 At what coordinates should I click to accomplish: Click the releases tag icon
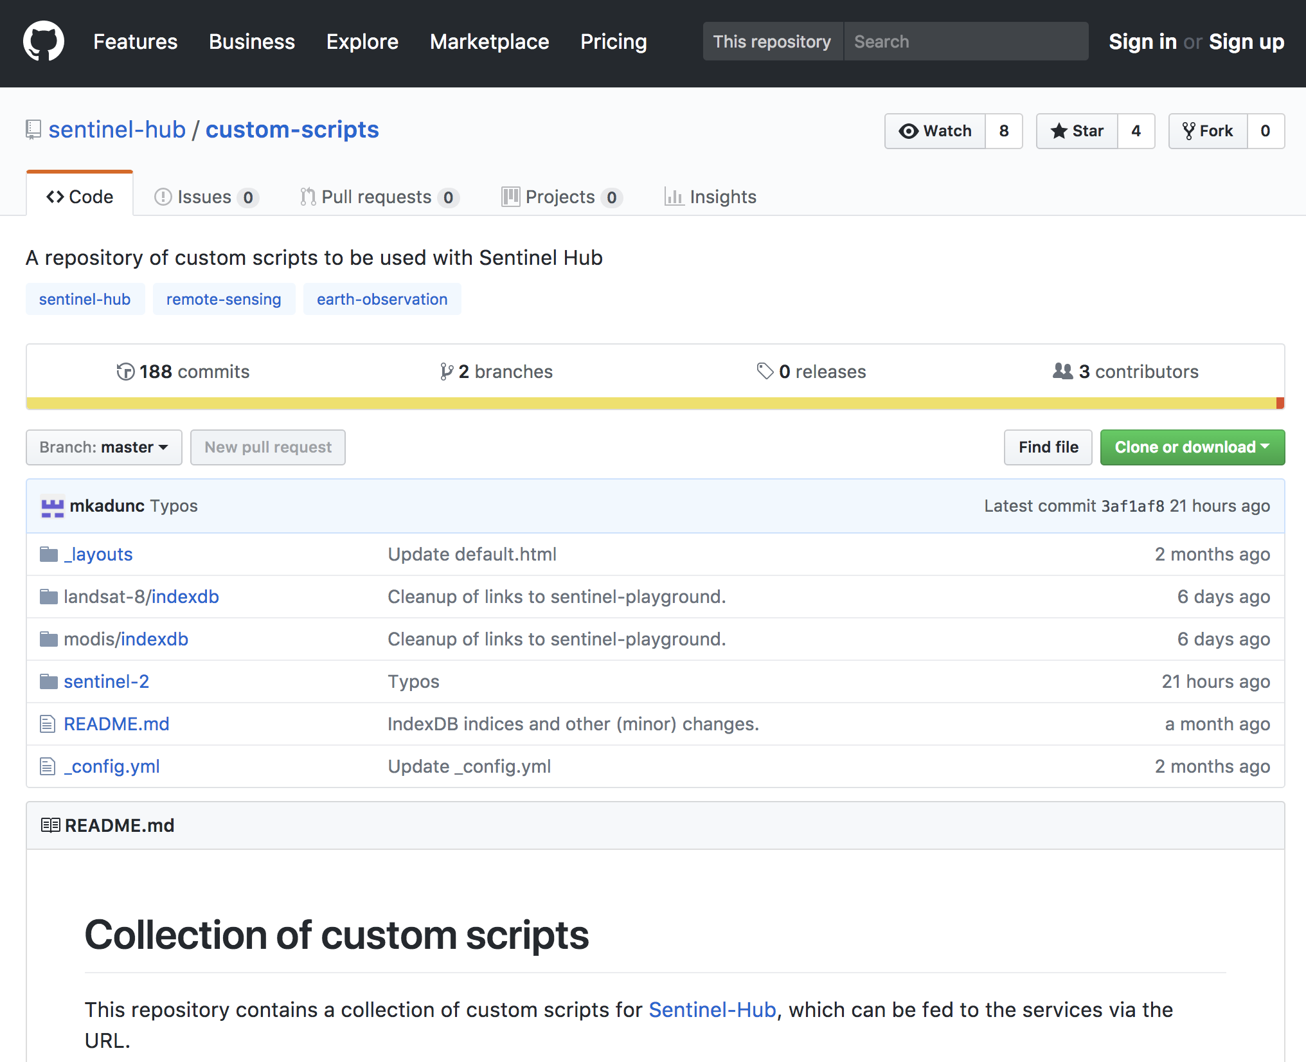pos(765,372)
